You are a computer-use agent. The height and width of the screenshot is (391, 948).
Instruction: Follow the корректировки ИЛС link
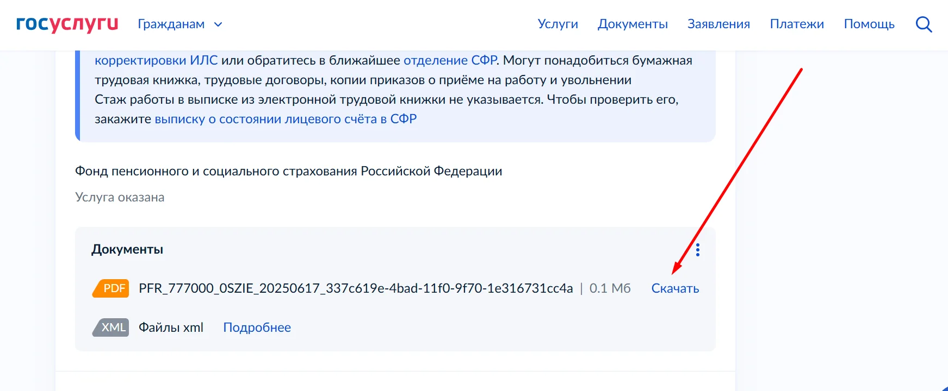[156, 60]
